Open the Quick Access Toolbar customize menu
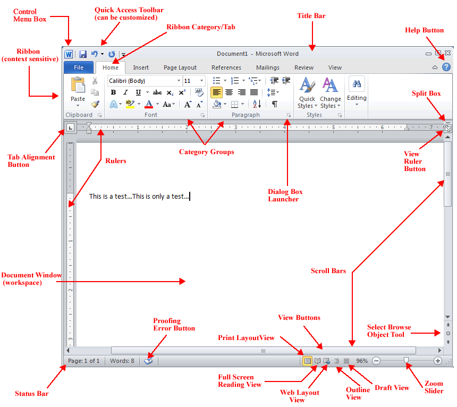The height and width of the screenshot is (407, 457). (123, 54)
